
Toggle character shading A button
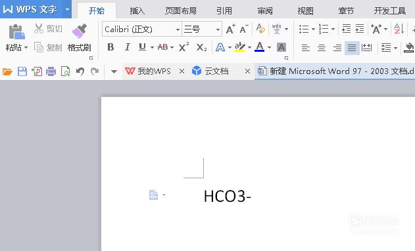coord(281,47)
